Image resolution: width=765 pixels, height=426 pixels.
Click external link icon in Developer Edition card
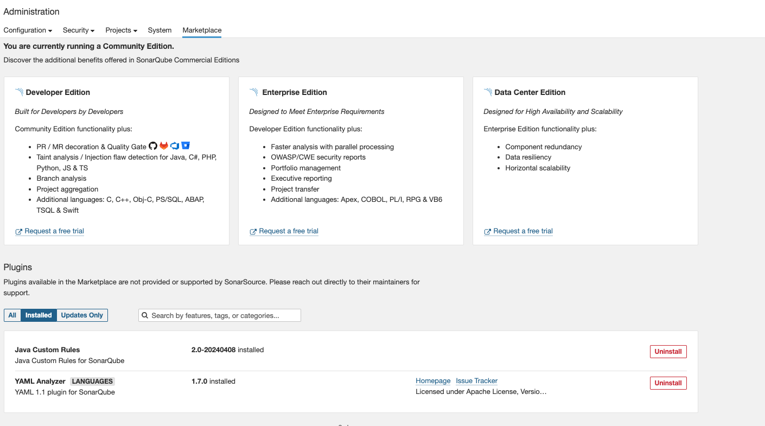(x=19, y=232)
